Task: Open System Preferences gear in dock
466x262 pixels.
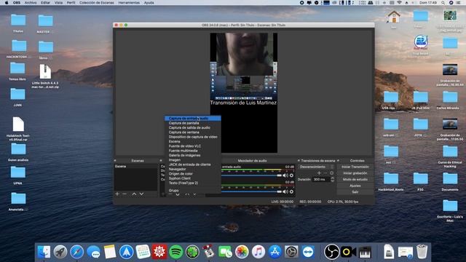Action: [x=291, y=252]
